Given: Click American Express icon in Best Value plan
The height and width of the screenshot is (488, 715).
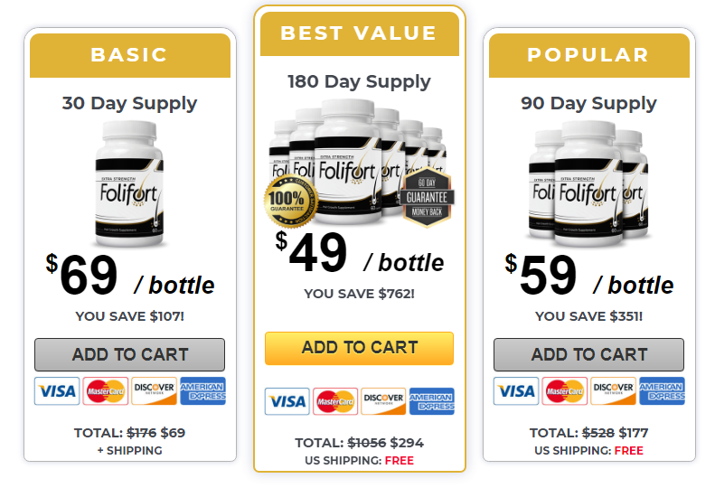Looking at the screenshot, I should pyautogui.click(x=432, y=401).
